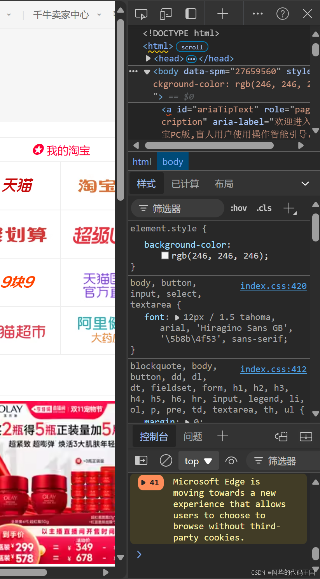The height and width of the screenshot is (579, 320).
Task: Switch to the 样式 styles tab
Action: [146, 184]
